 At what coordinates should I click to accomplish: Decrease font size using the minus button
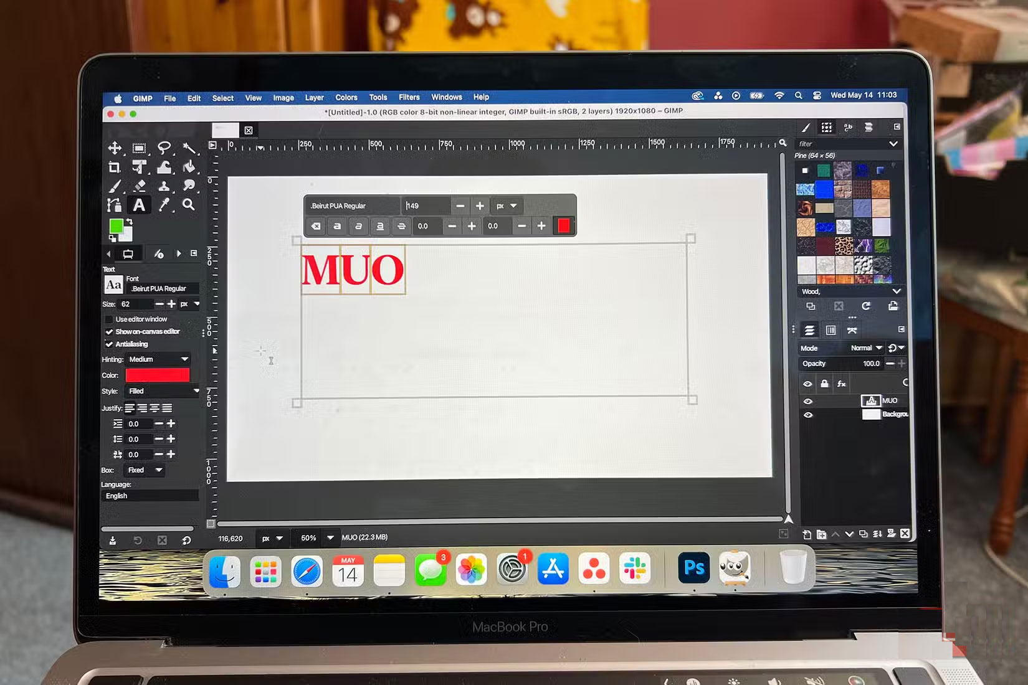click(161, 304)
